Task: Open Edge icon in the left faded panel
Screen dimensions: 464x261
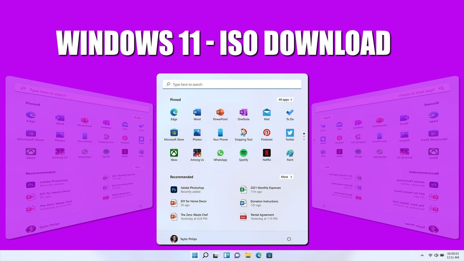Action: click(31, 117)
